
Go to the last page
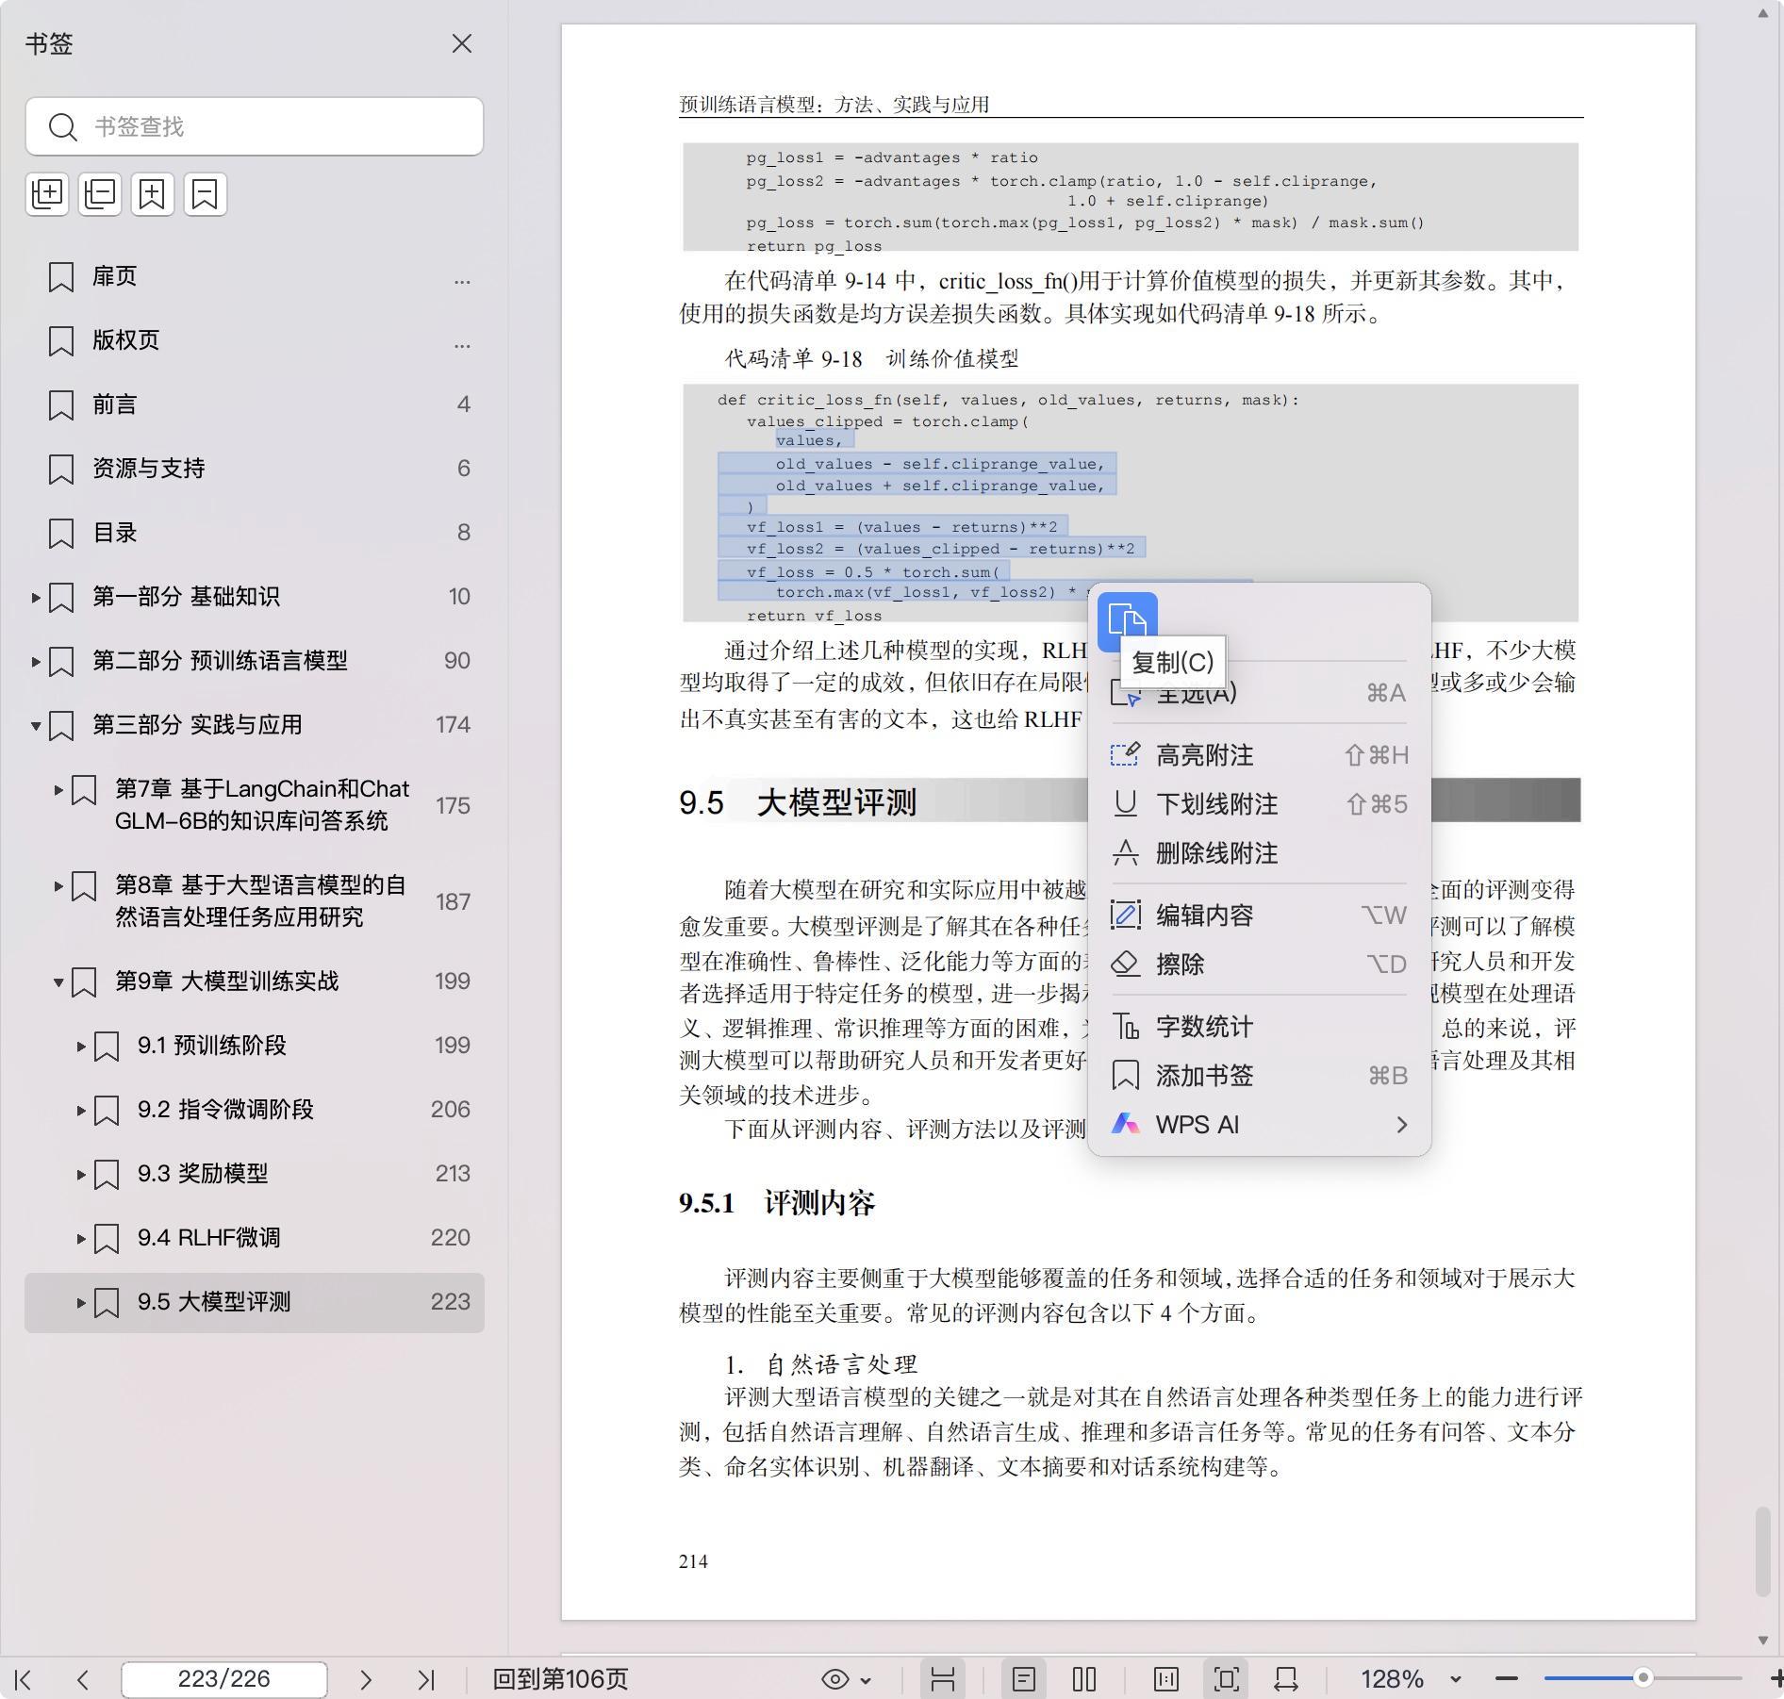(x=426, y=1679)
